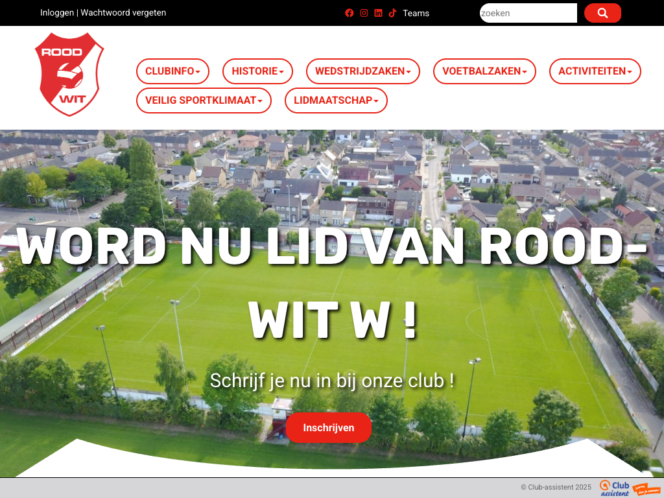This screenshot has width=664, height=498.
Task: Click the red search magnifier button
Action: point(602,13)
